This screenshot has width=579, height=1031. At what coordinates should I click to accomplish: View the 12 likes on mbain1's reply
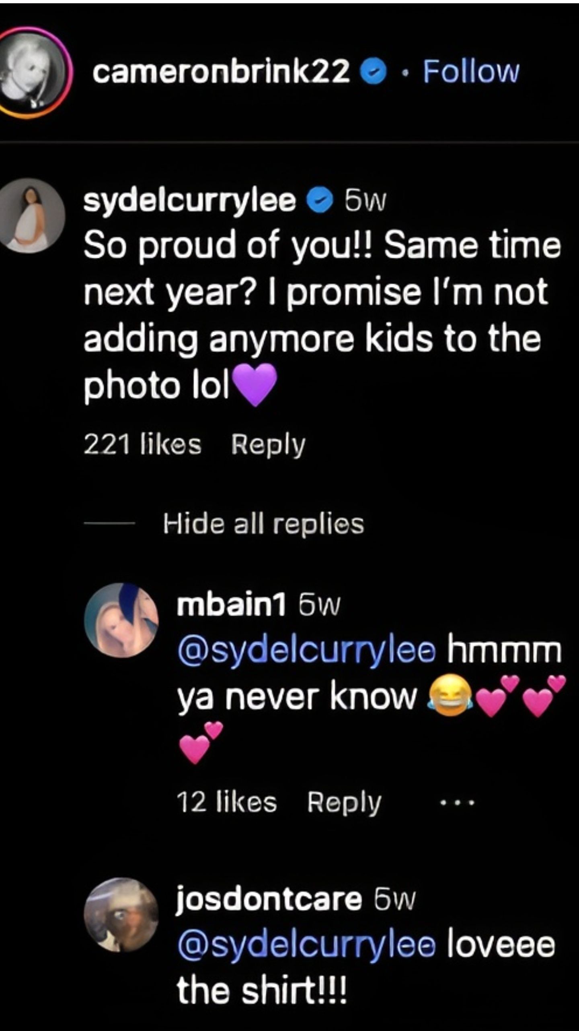[226, 803]
